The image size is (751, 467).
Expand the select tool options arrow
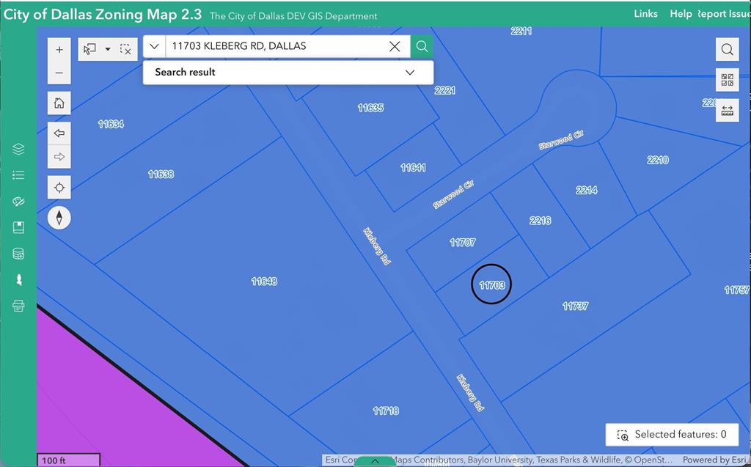click(108, 49)
